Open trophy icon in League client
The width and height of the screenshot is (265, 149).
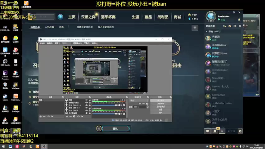pyautogui.click(x=195, y=28)
